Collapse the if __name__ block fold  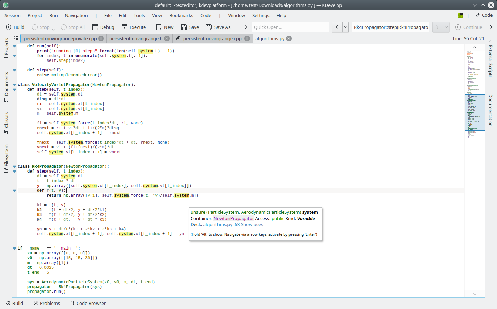coord(14,248)
